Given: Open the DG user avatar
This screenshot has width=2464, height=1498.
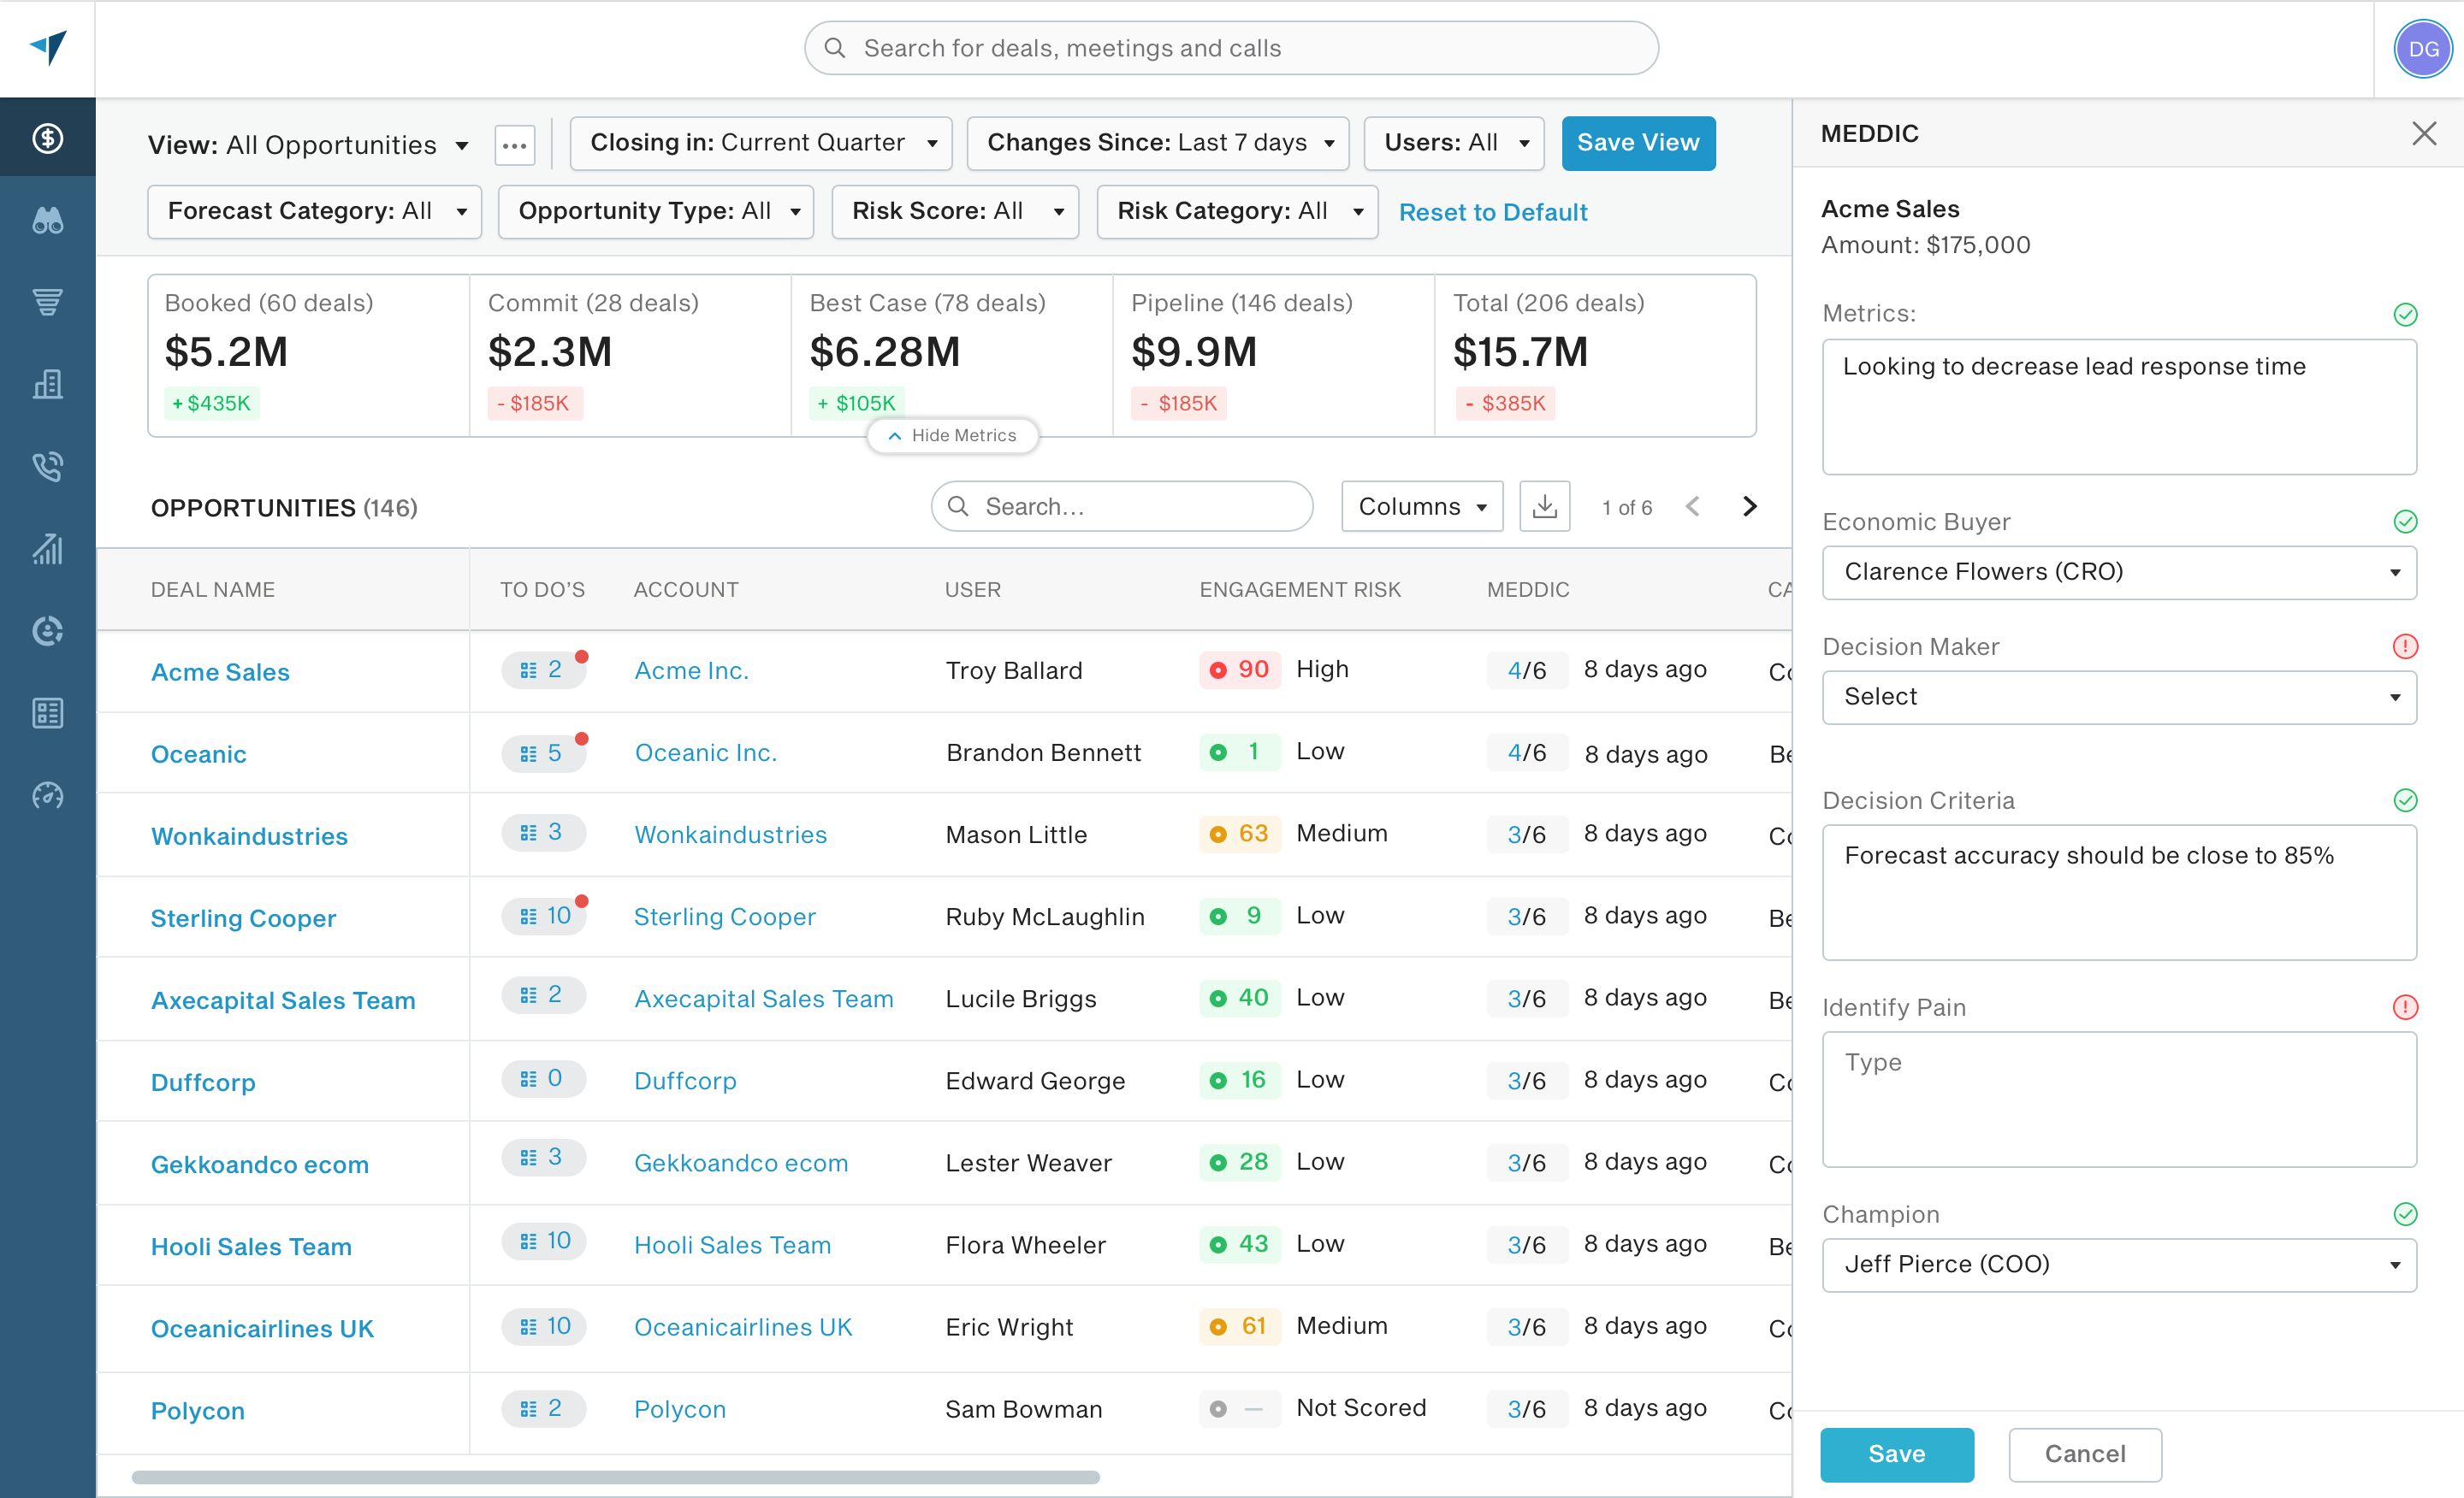Looking at the screenshot, I should [x=2422, y=49].
